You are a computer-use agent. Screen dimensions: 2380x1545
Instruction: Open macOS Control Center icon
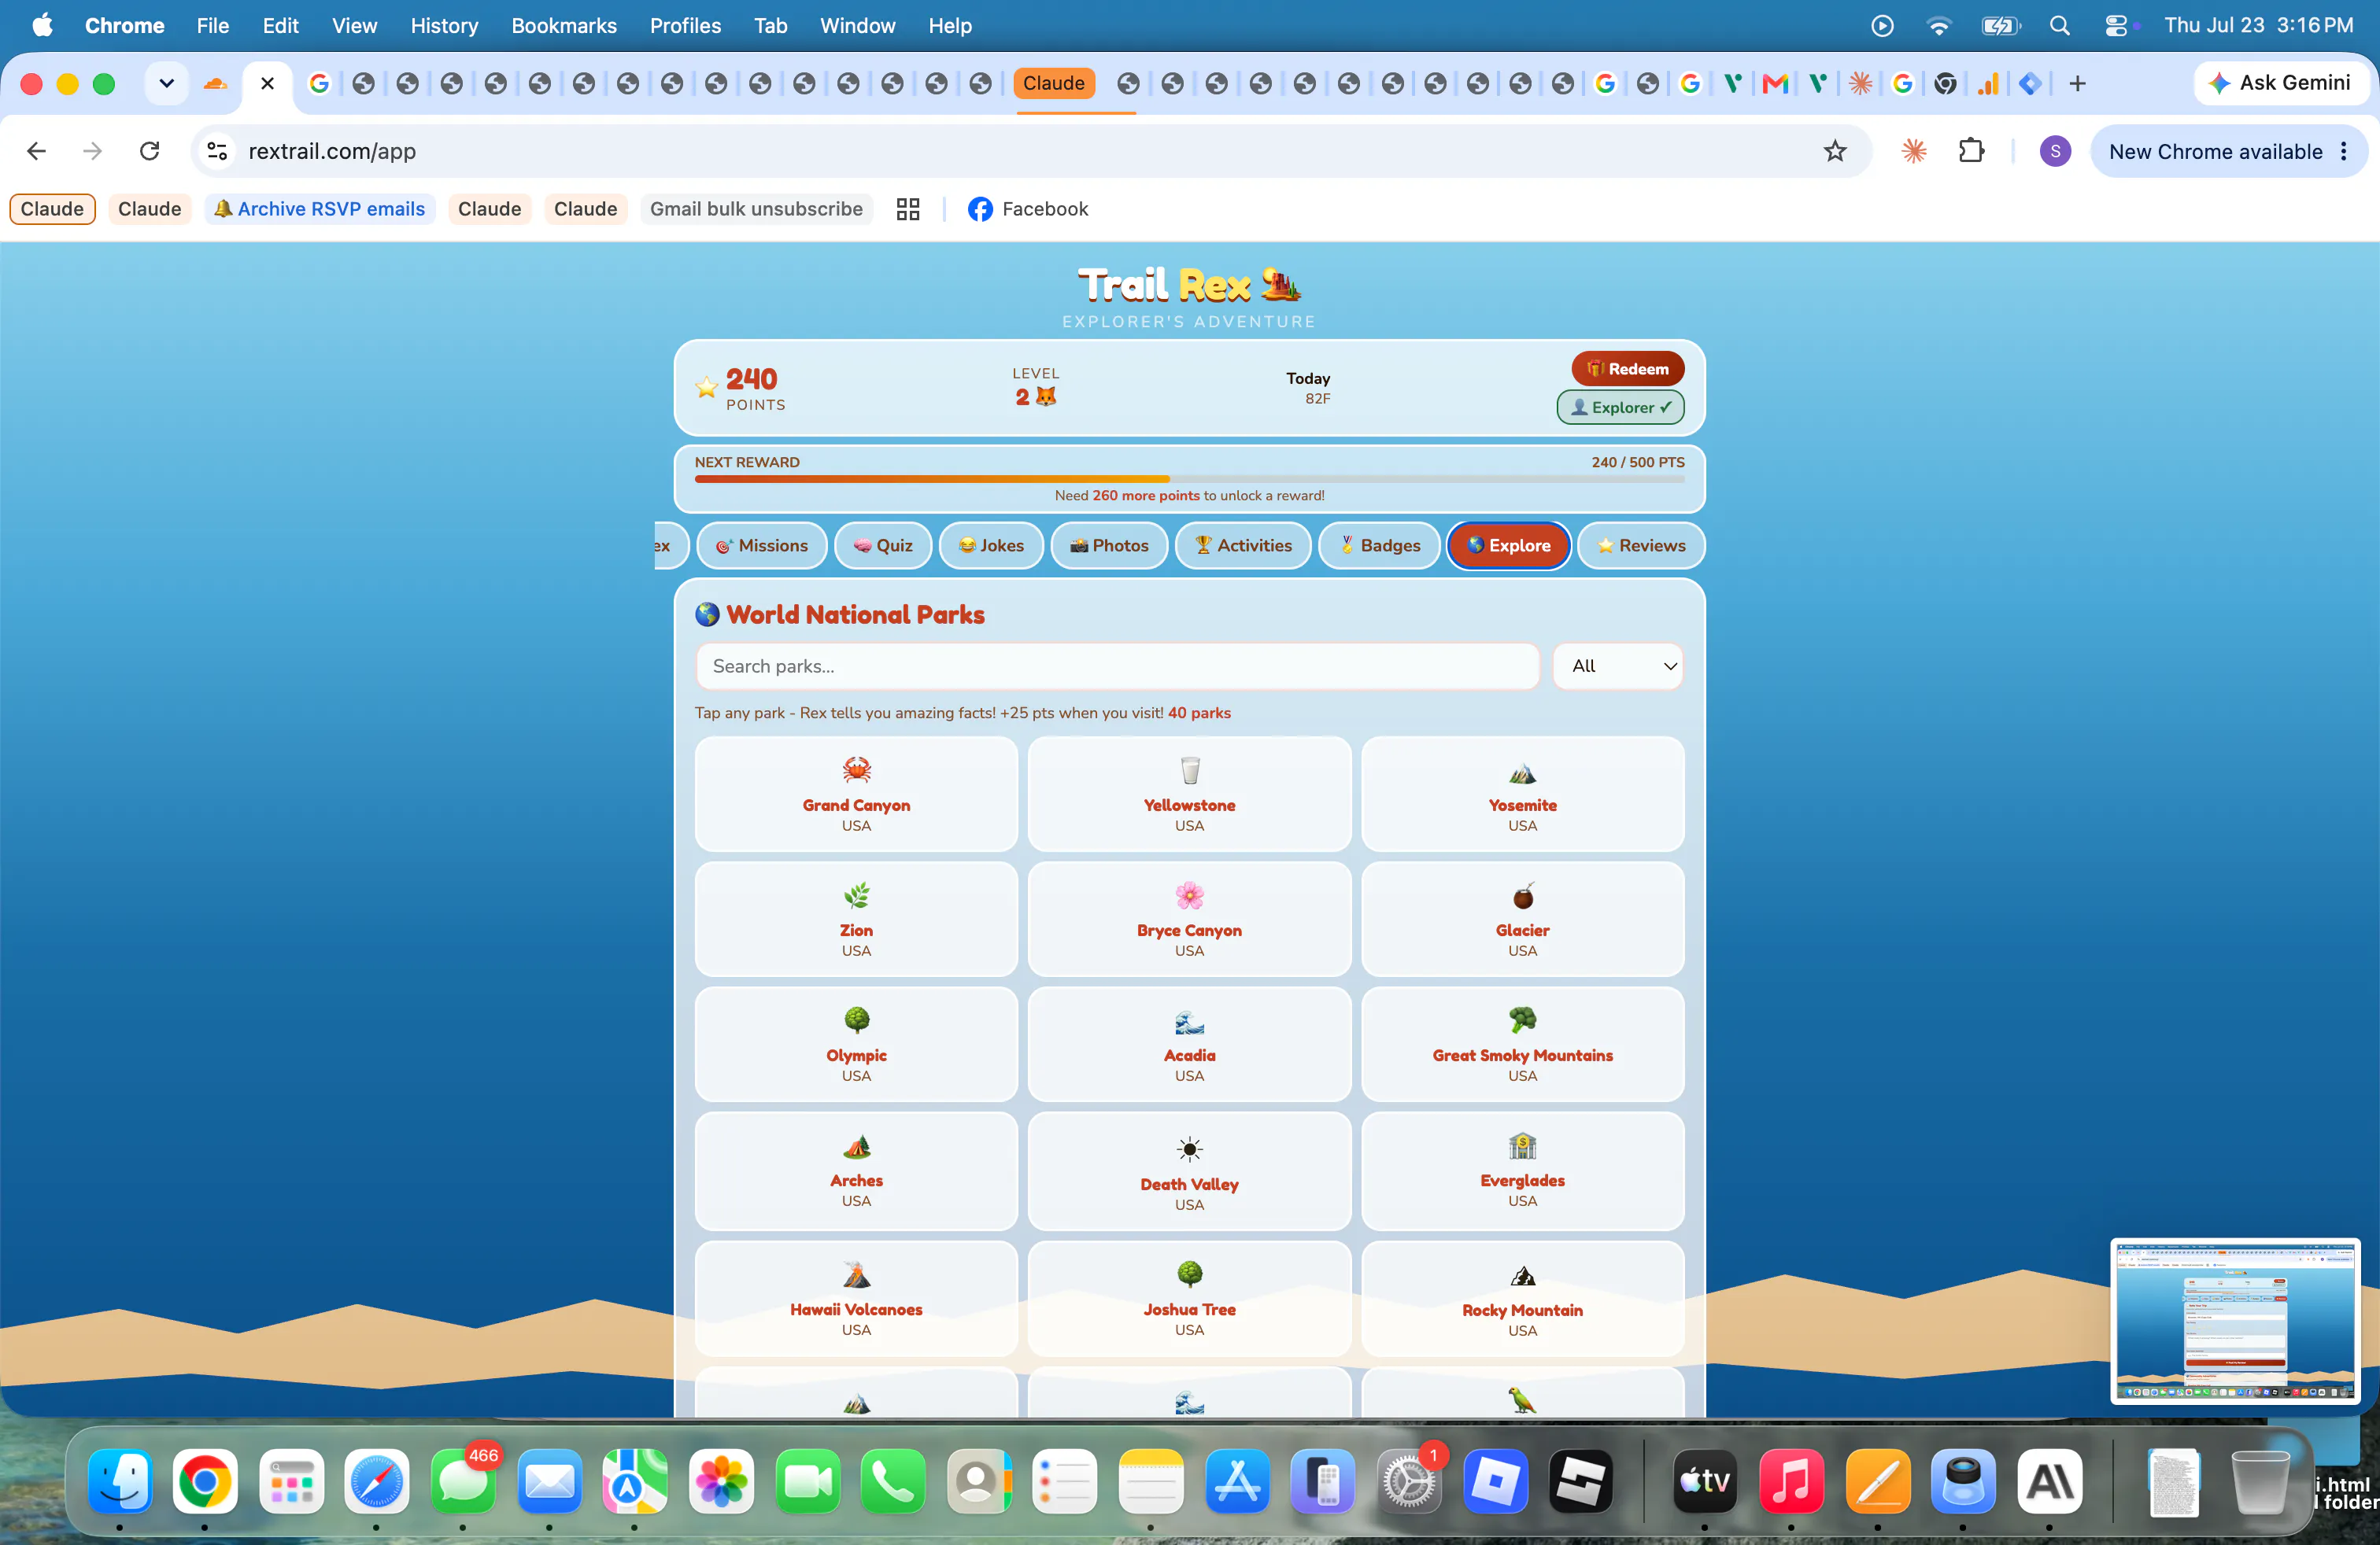pyautogui.click(x=2116, y=26)
